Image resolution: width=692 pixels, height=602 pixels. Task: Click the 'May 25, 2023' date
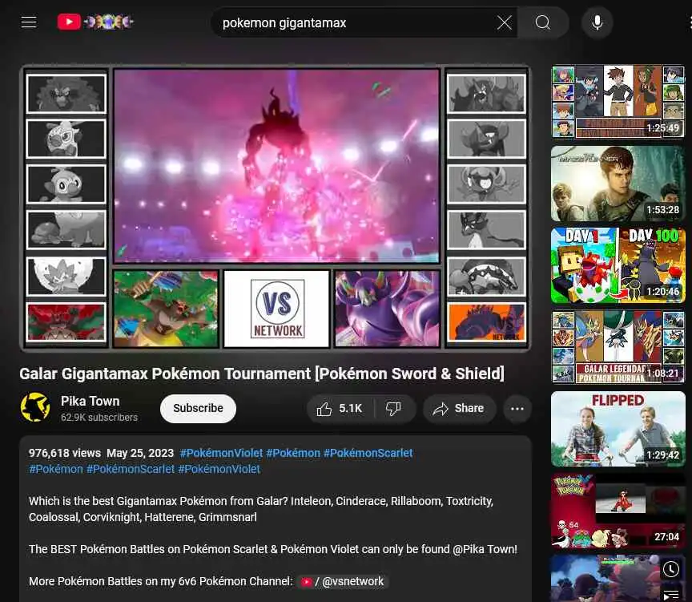tap(140, 453)
